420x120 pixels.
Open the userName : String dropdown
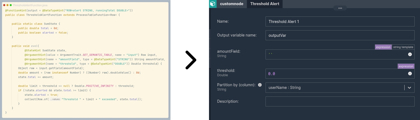click(340, 88)
